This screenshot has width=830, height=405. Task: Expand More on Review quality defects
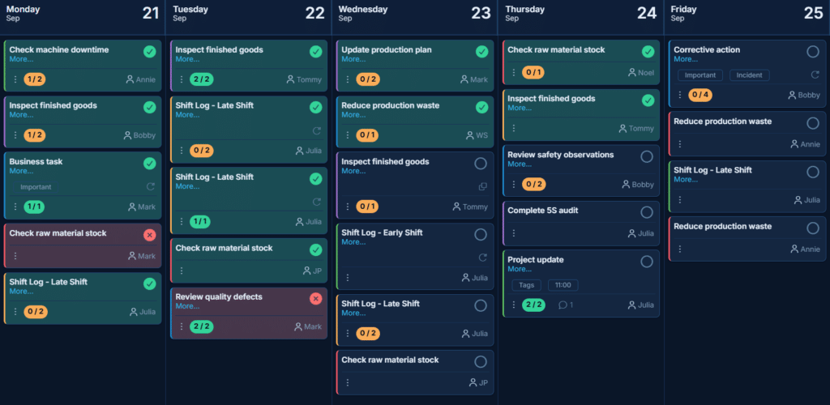pos(187,306)
